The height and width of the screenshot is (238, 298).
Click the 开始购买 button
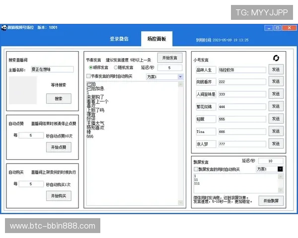pyautogui.click(x=59, y=196)
